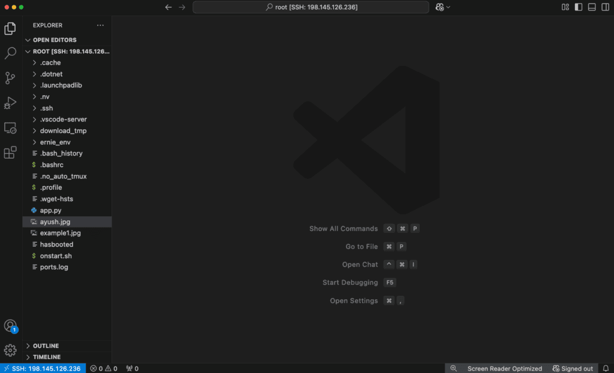This screenshot has height=373, width=614.
Task: Open the Copilot chat menu icon
Action: (x=443, y=7)
